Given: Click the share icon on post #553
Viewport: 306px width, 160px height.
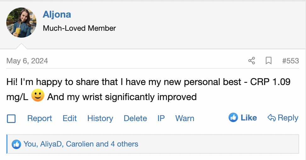Looking at the screenshot, I should (x=252, y=61).
